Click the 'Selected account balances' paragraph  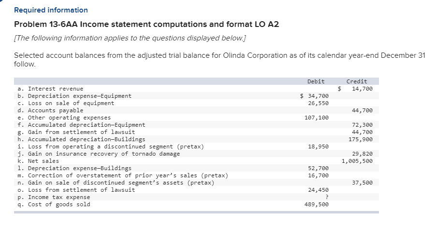pos(219,60)
